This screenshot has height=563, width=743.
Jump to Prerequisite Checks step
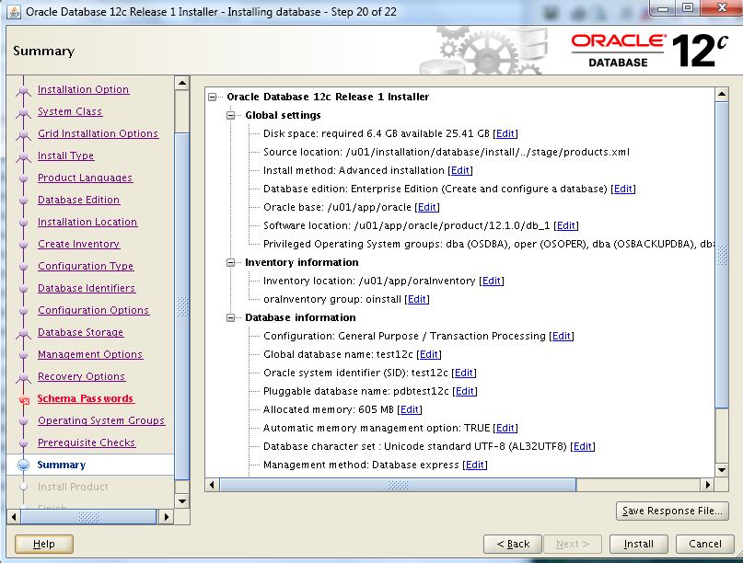[87, 442]
